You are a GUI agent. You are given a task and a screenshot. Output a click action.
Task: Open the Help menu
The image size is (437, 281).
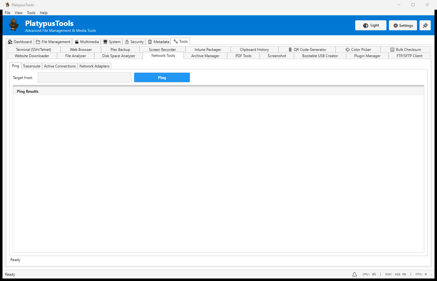click(44, 12)
